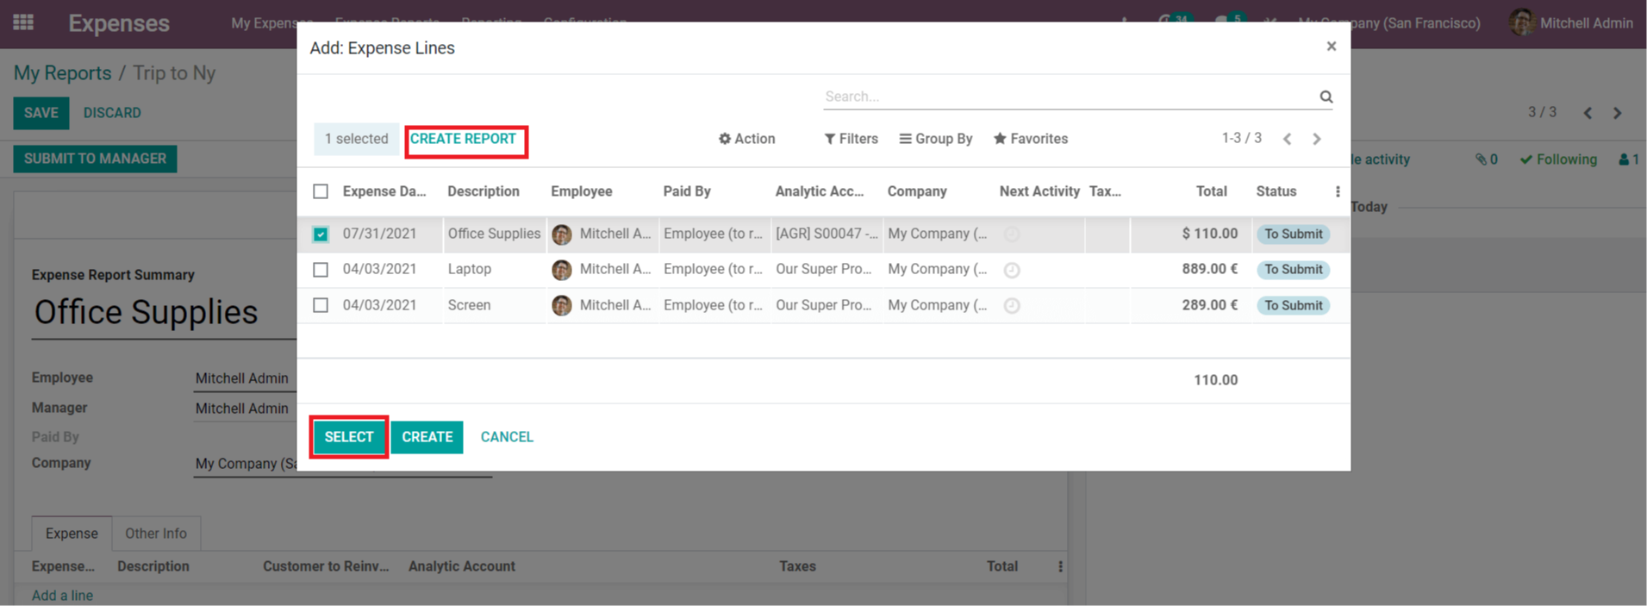Click Mitchell Admin avatar in Screen row
The width and height of the screenshot is (1647, 606).
click(x=562, y=305)
